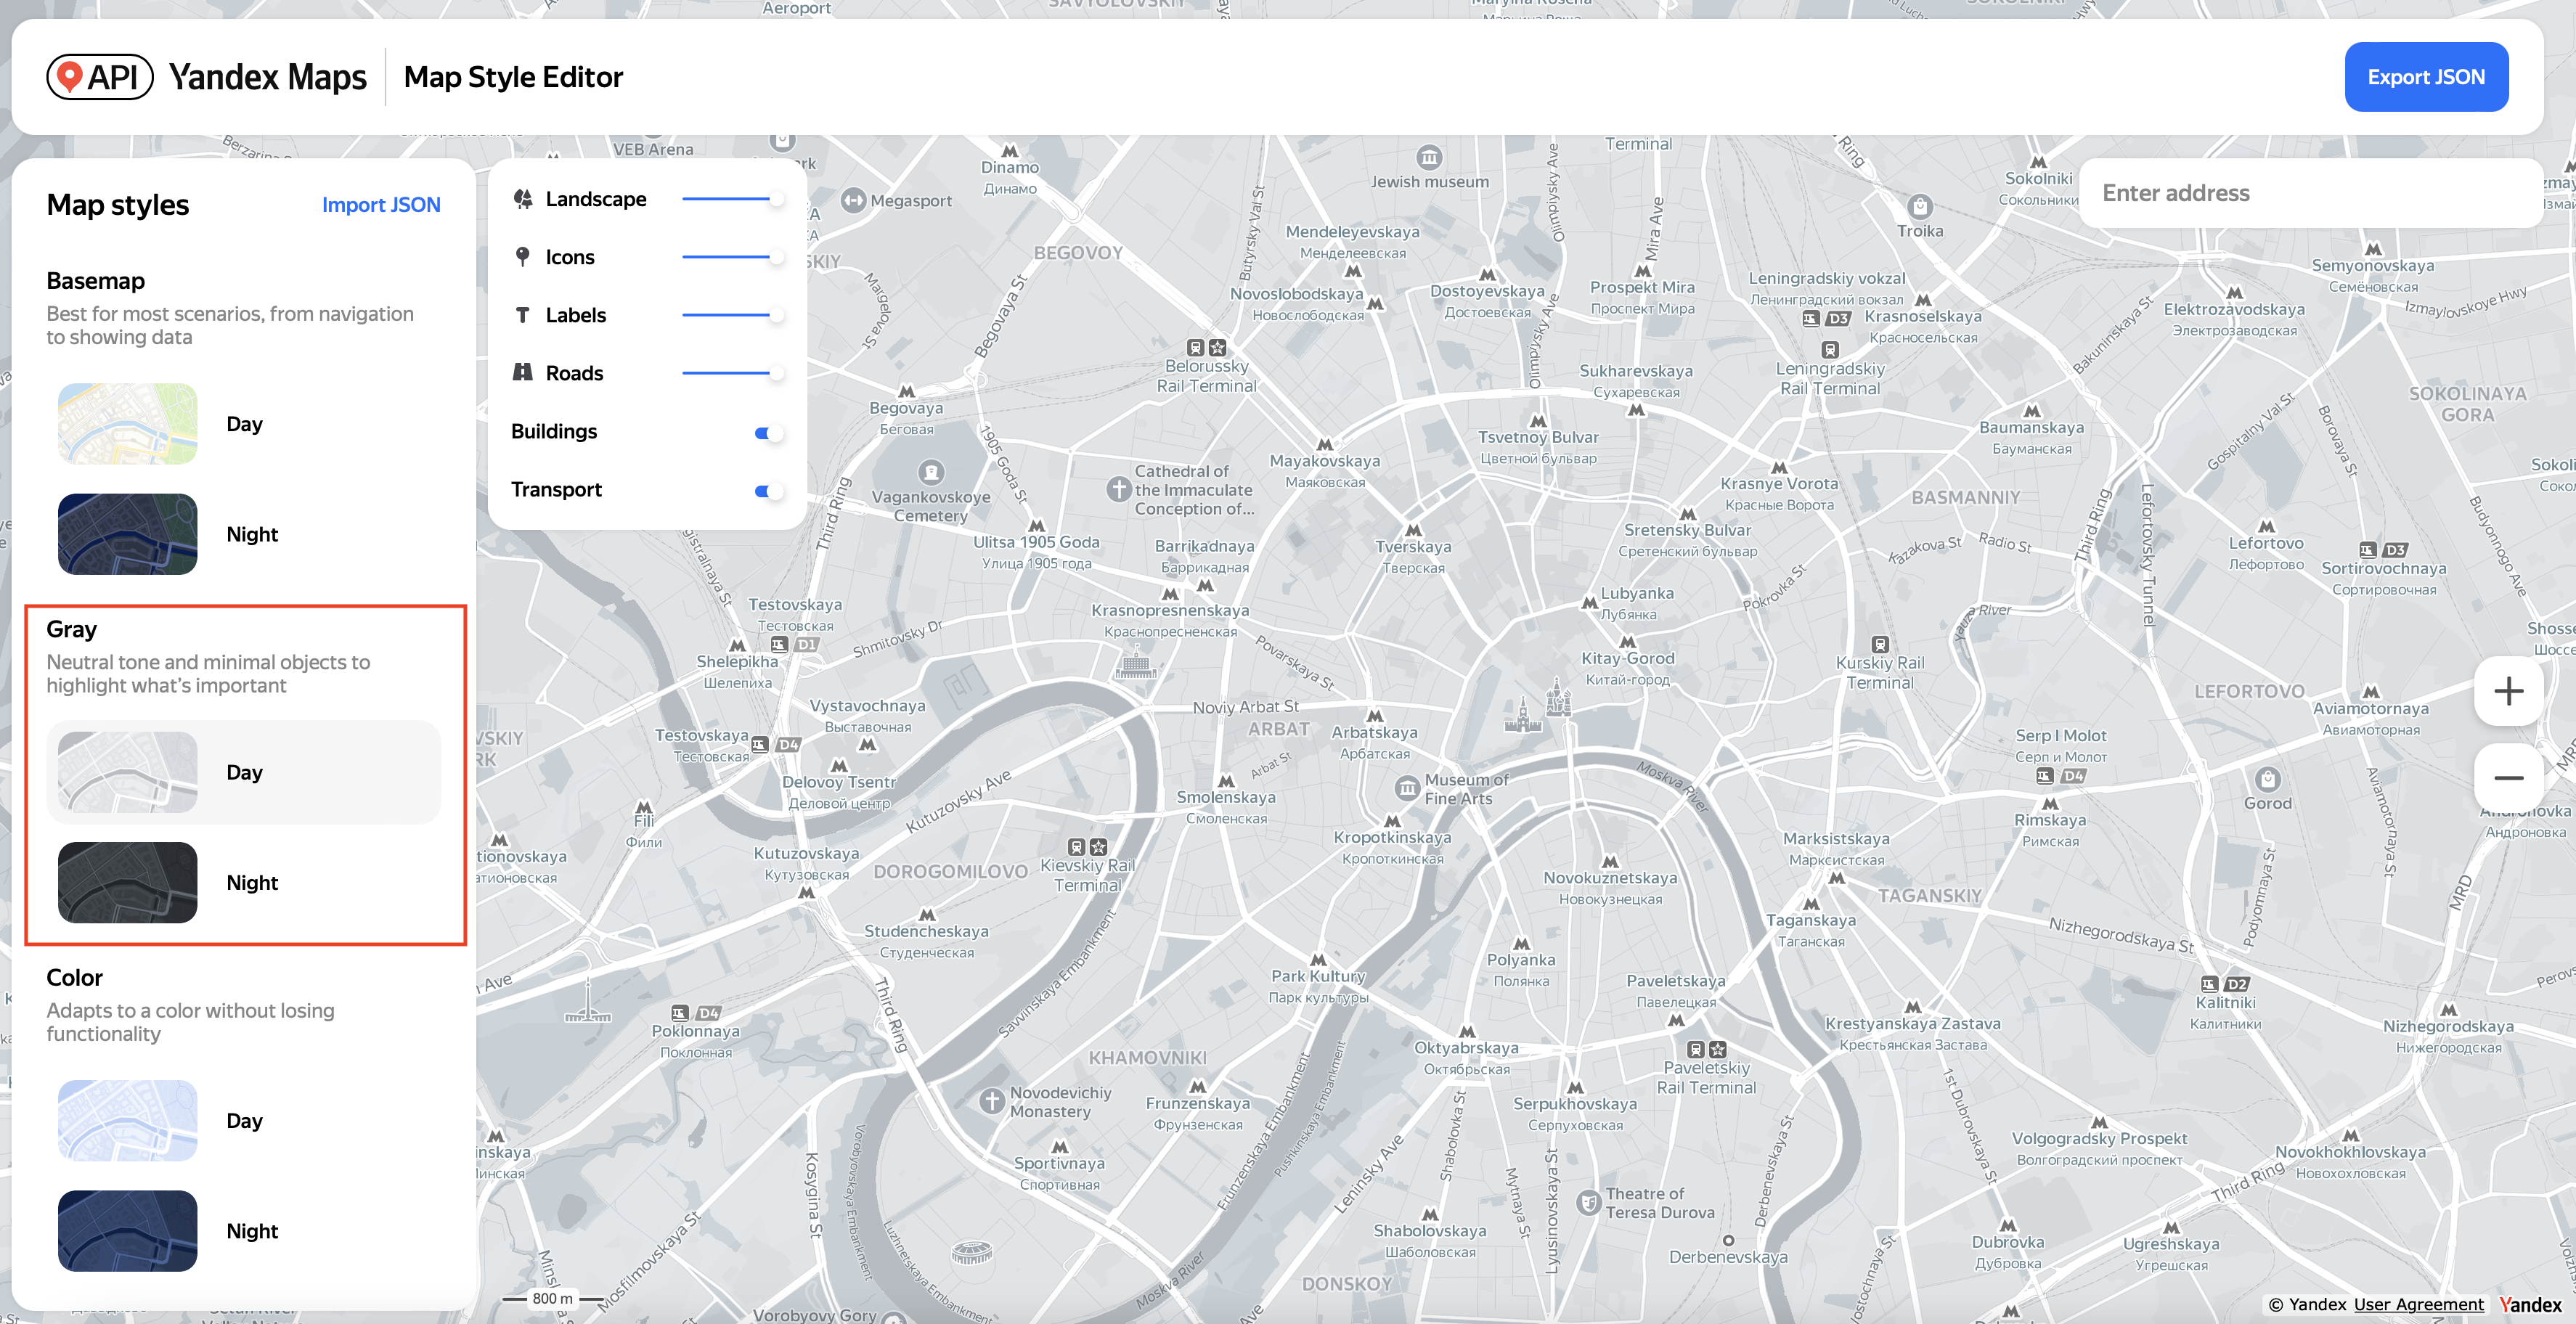The image size is (2576, 1324).
Task: Click the Vagankovskoye Cemetery icon
Action: [x=931, y=471]
